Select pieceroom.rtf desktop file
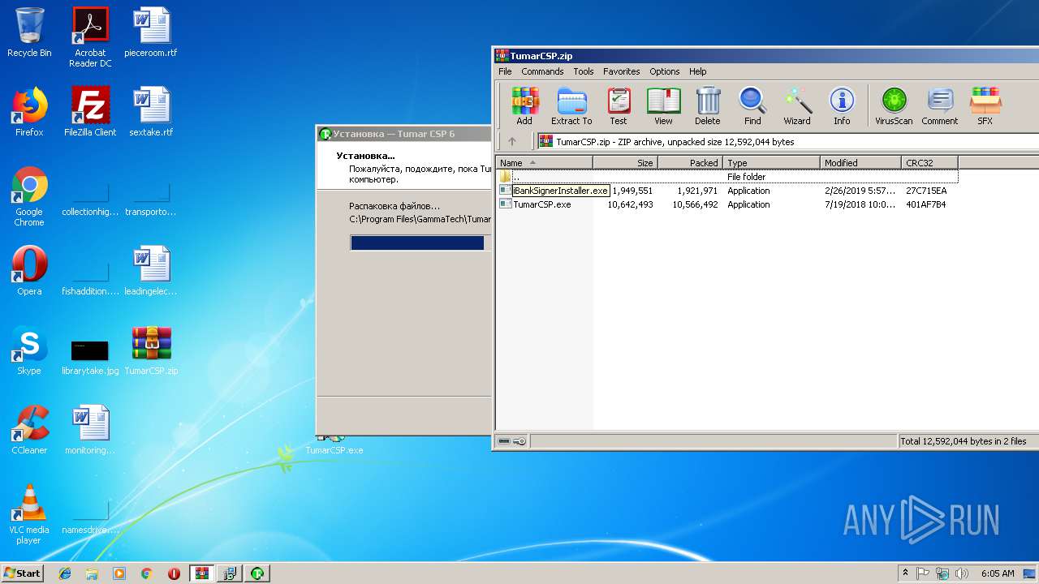Image resolution: width=1039 pixels, height=584 pixels. (x=151, y=32)
